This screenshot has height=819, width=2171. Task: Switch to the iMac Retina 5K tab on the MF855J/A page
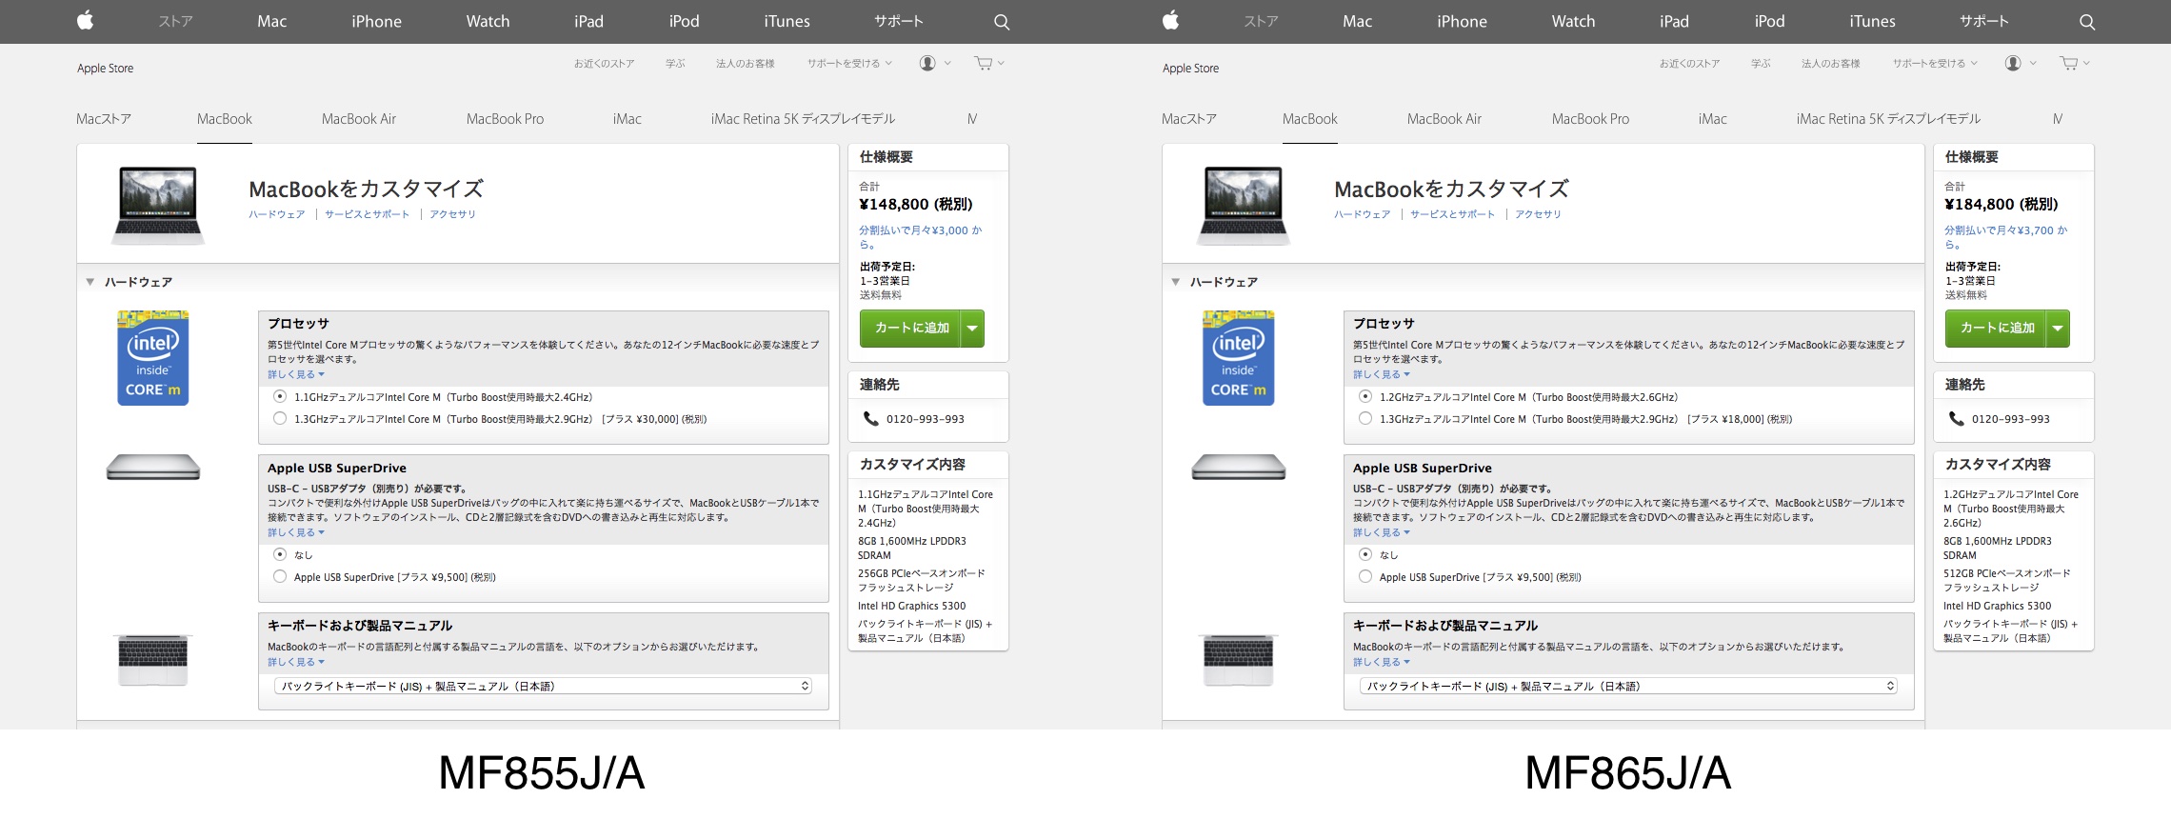coord(803,119)
